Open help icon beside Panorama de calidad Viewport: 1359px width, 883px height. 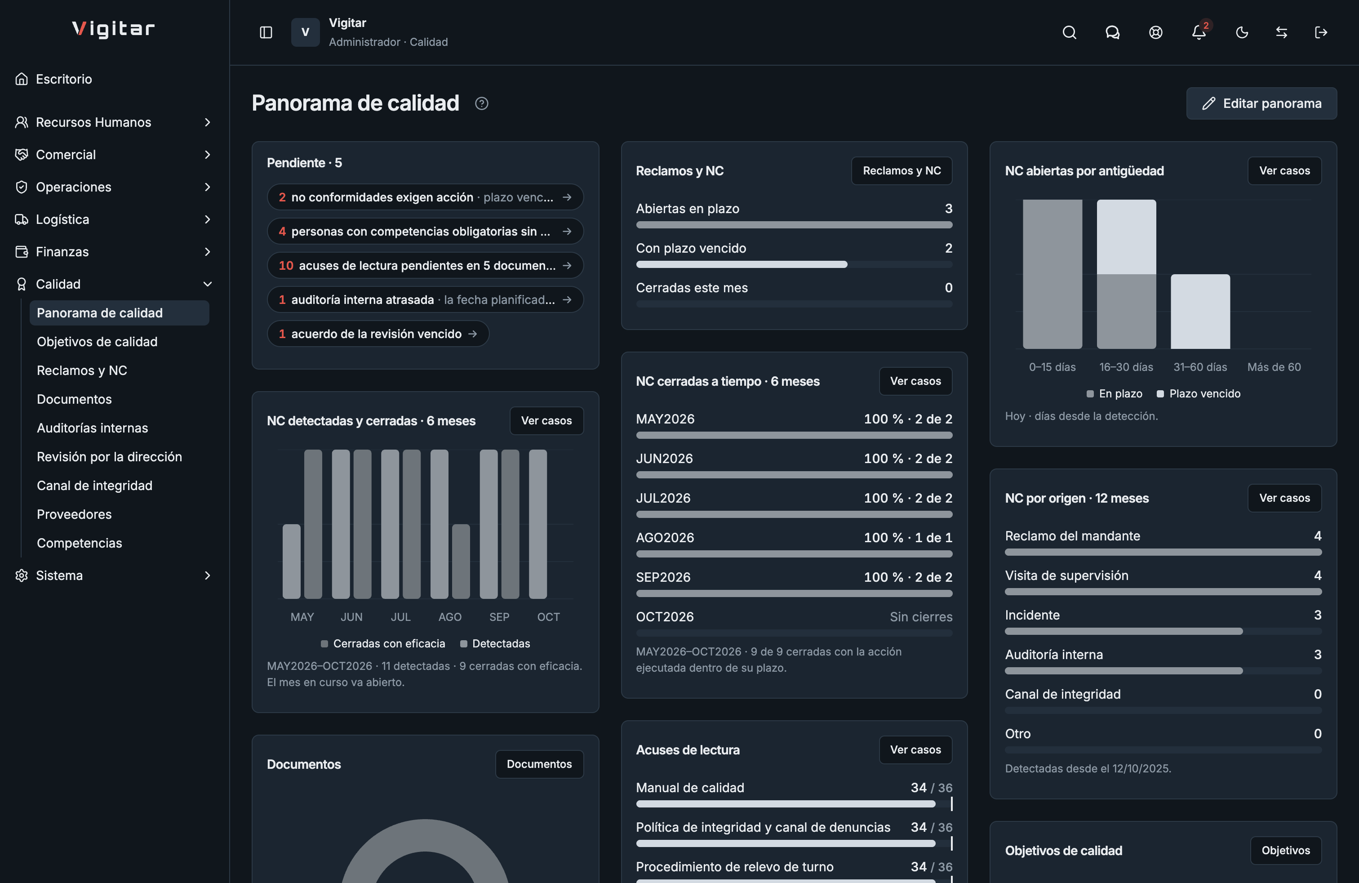tap(481, 103)
